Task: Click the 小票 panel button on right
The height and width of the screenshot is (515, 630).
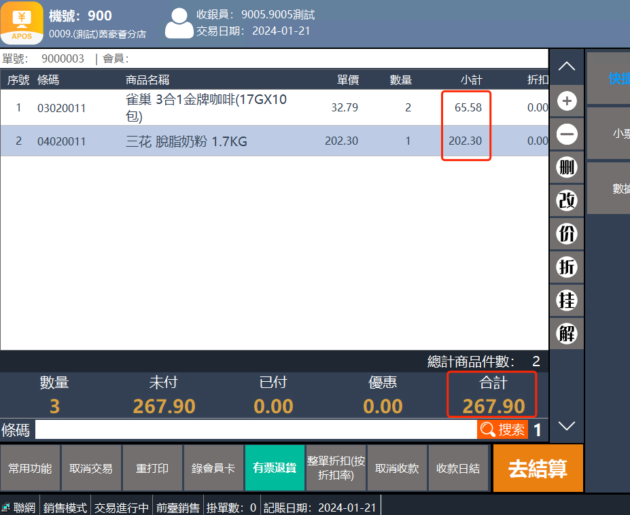Action: pyautogui.click(x=608, y=133)
